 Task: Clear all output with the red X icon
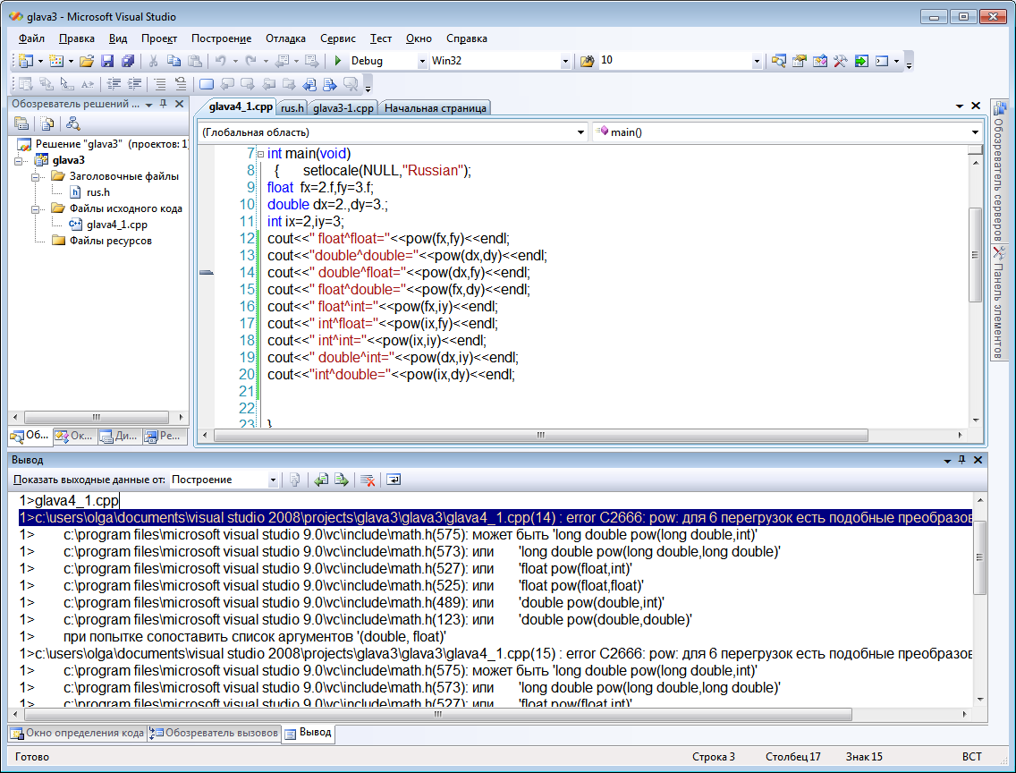coord(368,480)
